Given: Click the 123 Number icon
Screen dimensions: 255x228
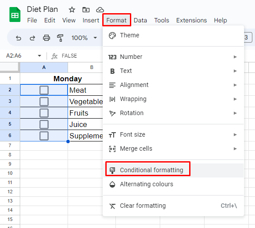Looking at the screenshot, I should (x=112, y=57).
